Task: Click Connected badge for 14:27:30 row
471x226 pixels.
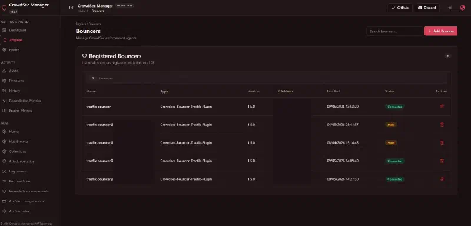Action: click(x=394, y=179)
